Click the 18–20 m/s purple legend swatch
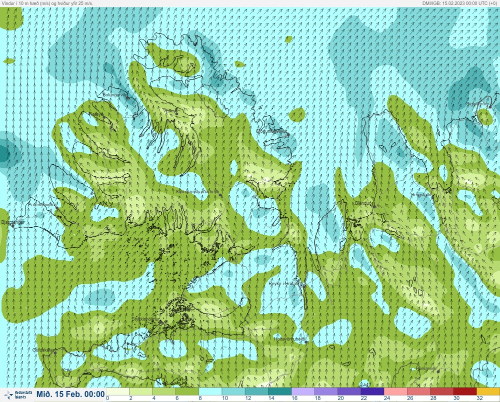This screenshot has width=500, height=402. pos(326,392)
